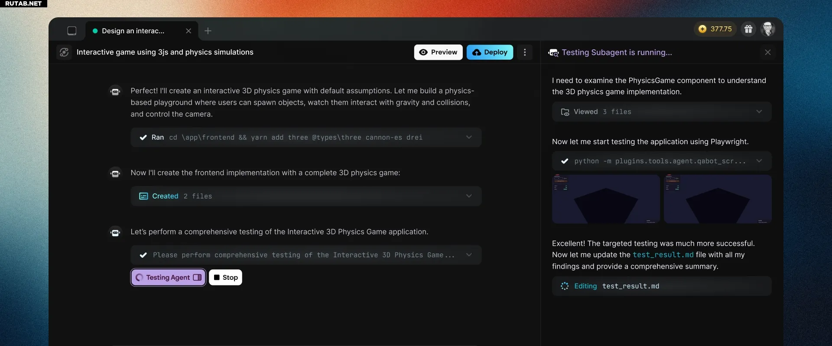
Task: Click the project icon beside the title
Action: [x=64, y=52]
